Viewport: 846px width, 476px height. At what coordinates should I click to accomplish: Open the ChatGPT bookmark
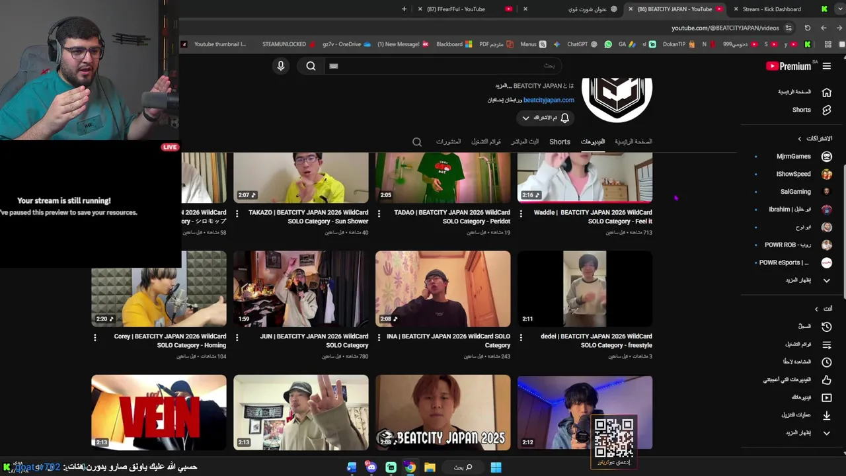[582, 44]
